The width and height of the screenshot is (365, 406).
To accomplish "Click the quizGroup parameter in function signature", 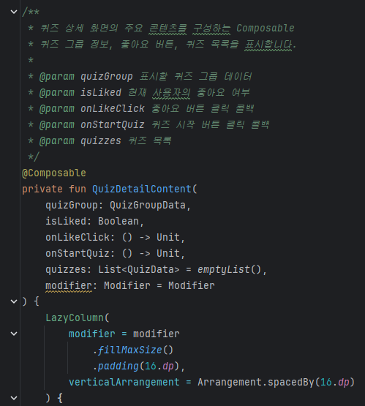I will (x=72, y=205).
